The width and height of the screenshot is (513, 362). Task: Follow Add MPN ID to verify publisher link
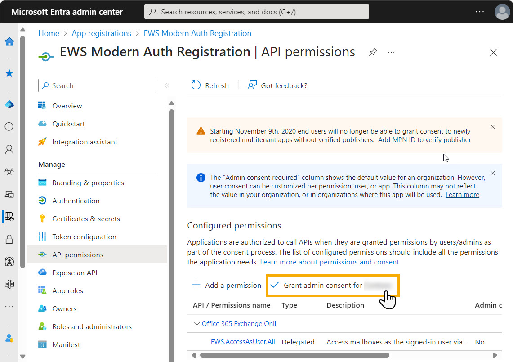(424, 140)
